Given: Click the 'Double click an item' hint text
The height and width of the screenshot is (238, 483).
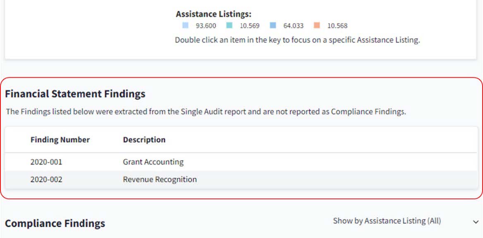Looking at the screenshot, I should click(297, 40).
